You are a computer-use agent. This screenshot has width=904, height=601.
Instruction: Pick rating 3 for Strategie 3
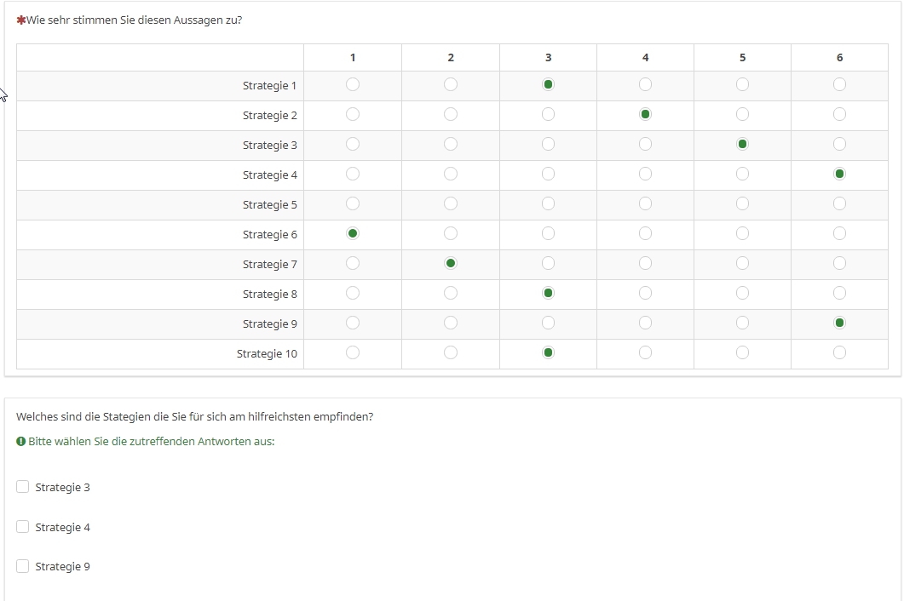[x=548, y=144]
